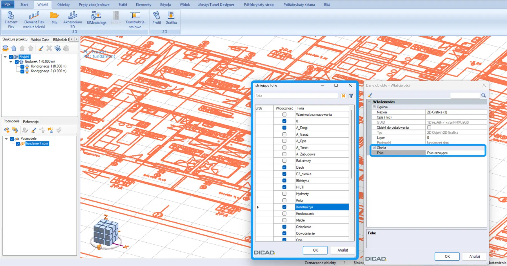The image size is (507, 266).
Task: Insert 2D Grafika
Action: click(x=171, y=18)
